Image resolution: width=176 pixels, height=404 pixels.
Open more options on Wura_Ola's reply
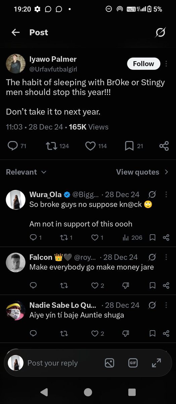coord(166,194)
